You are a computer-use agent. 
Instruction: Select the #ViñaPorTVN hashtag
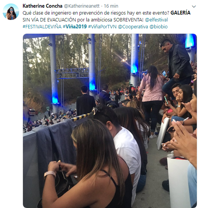[x=102, y=27]
